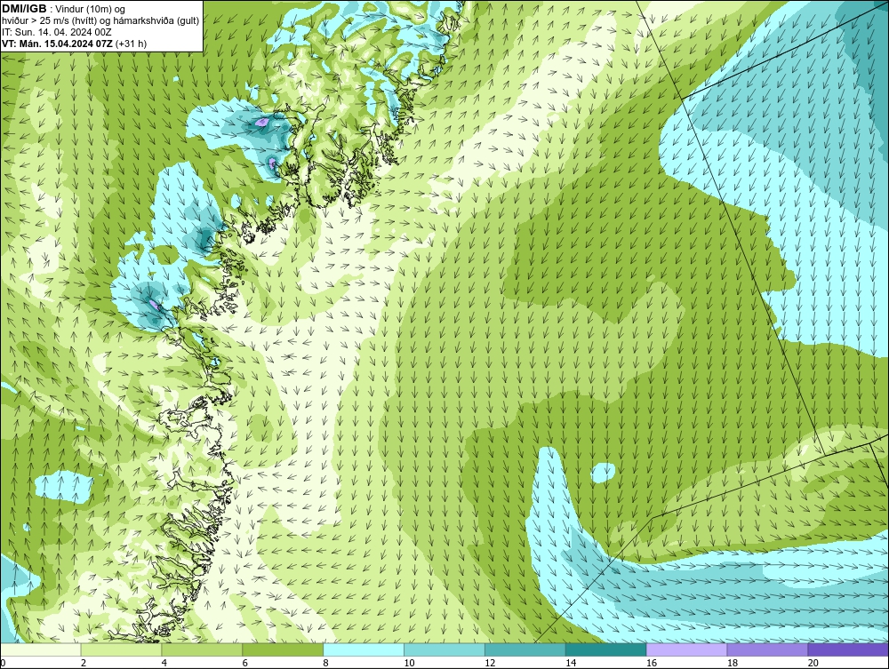The height and width of the screenshot is (669, 889).
Task: Click the 4–6 m/s light green legend swatch
Action: [202, 649]
